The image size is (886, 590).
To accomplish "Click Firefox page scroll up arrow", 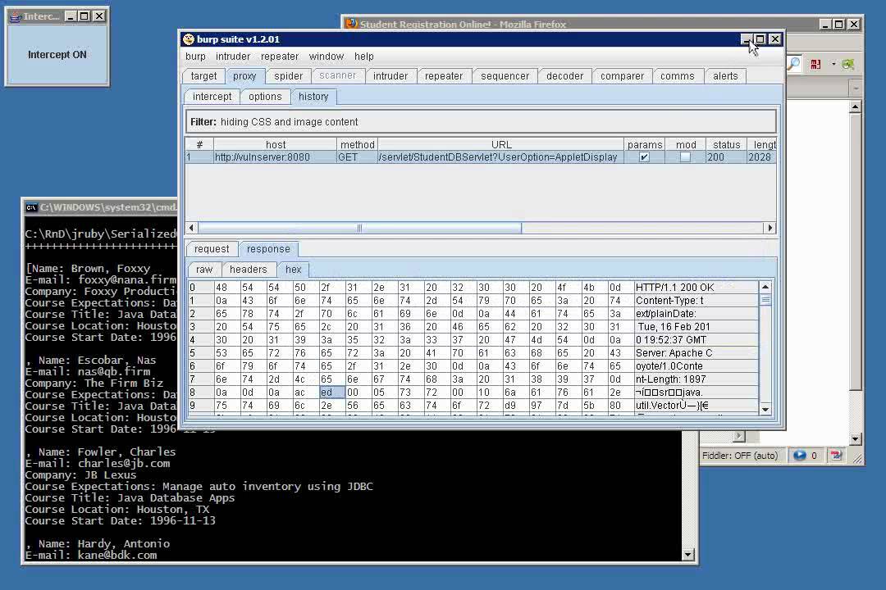I will 855,107.
